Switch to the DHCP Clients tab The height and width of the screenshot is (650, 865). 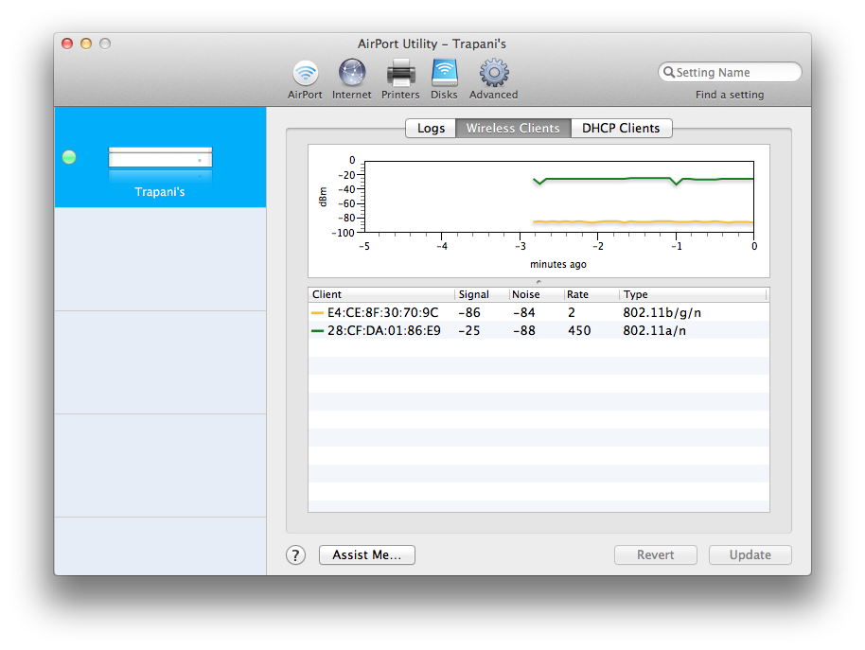[x=621, y=128]
